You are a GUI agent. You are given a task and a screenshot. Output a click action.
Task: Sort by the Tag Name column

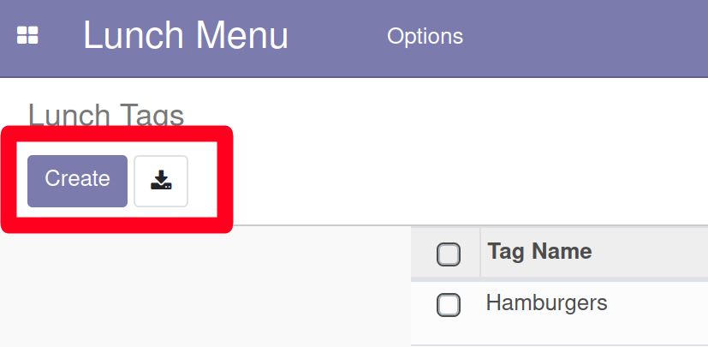539,251
